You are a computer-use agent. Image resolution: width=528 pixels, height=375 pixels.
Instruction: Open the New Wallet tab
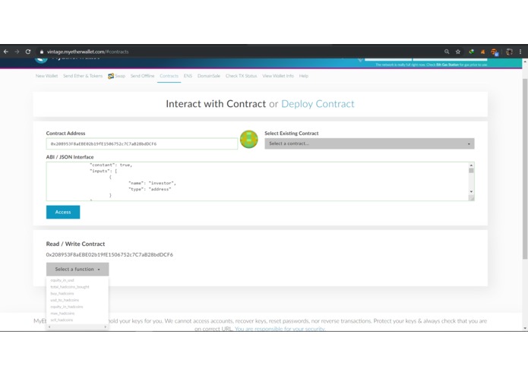(46, 76)
